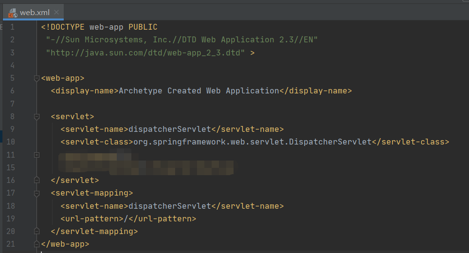Click line number 10 in the gutter

tap(11, 142)
